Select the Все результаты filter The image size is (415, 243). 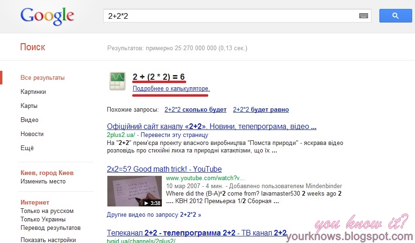[43, 78]
